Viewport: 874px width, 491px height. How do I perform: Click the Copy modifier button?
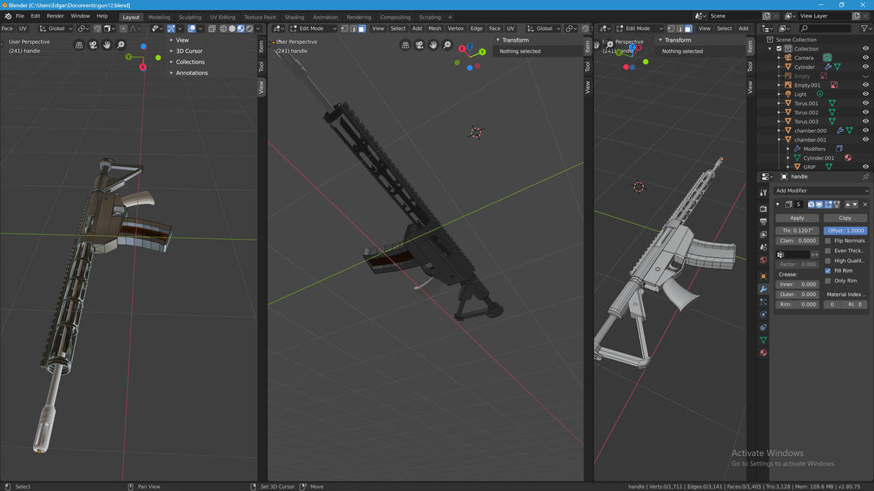(x=845, y=218)
